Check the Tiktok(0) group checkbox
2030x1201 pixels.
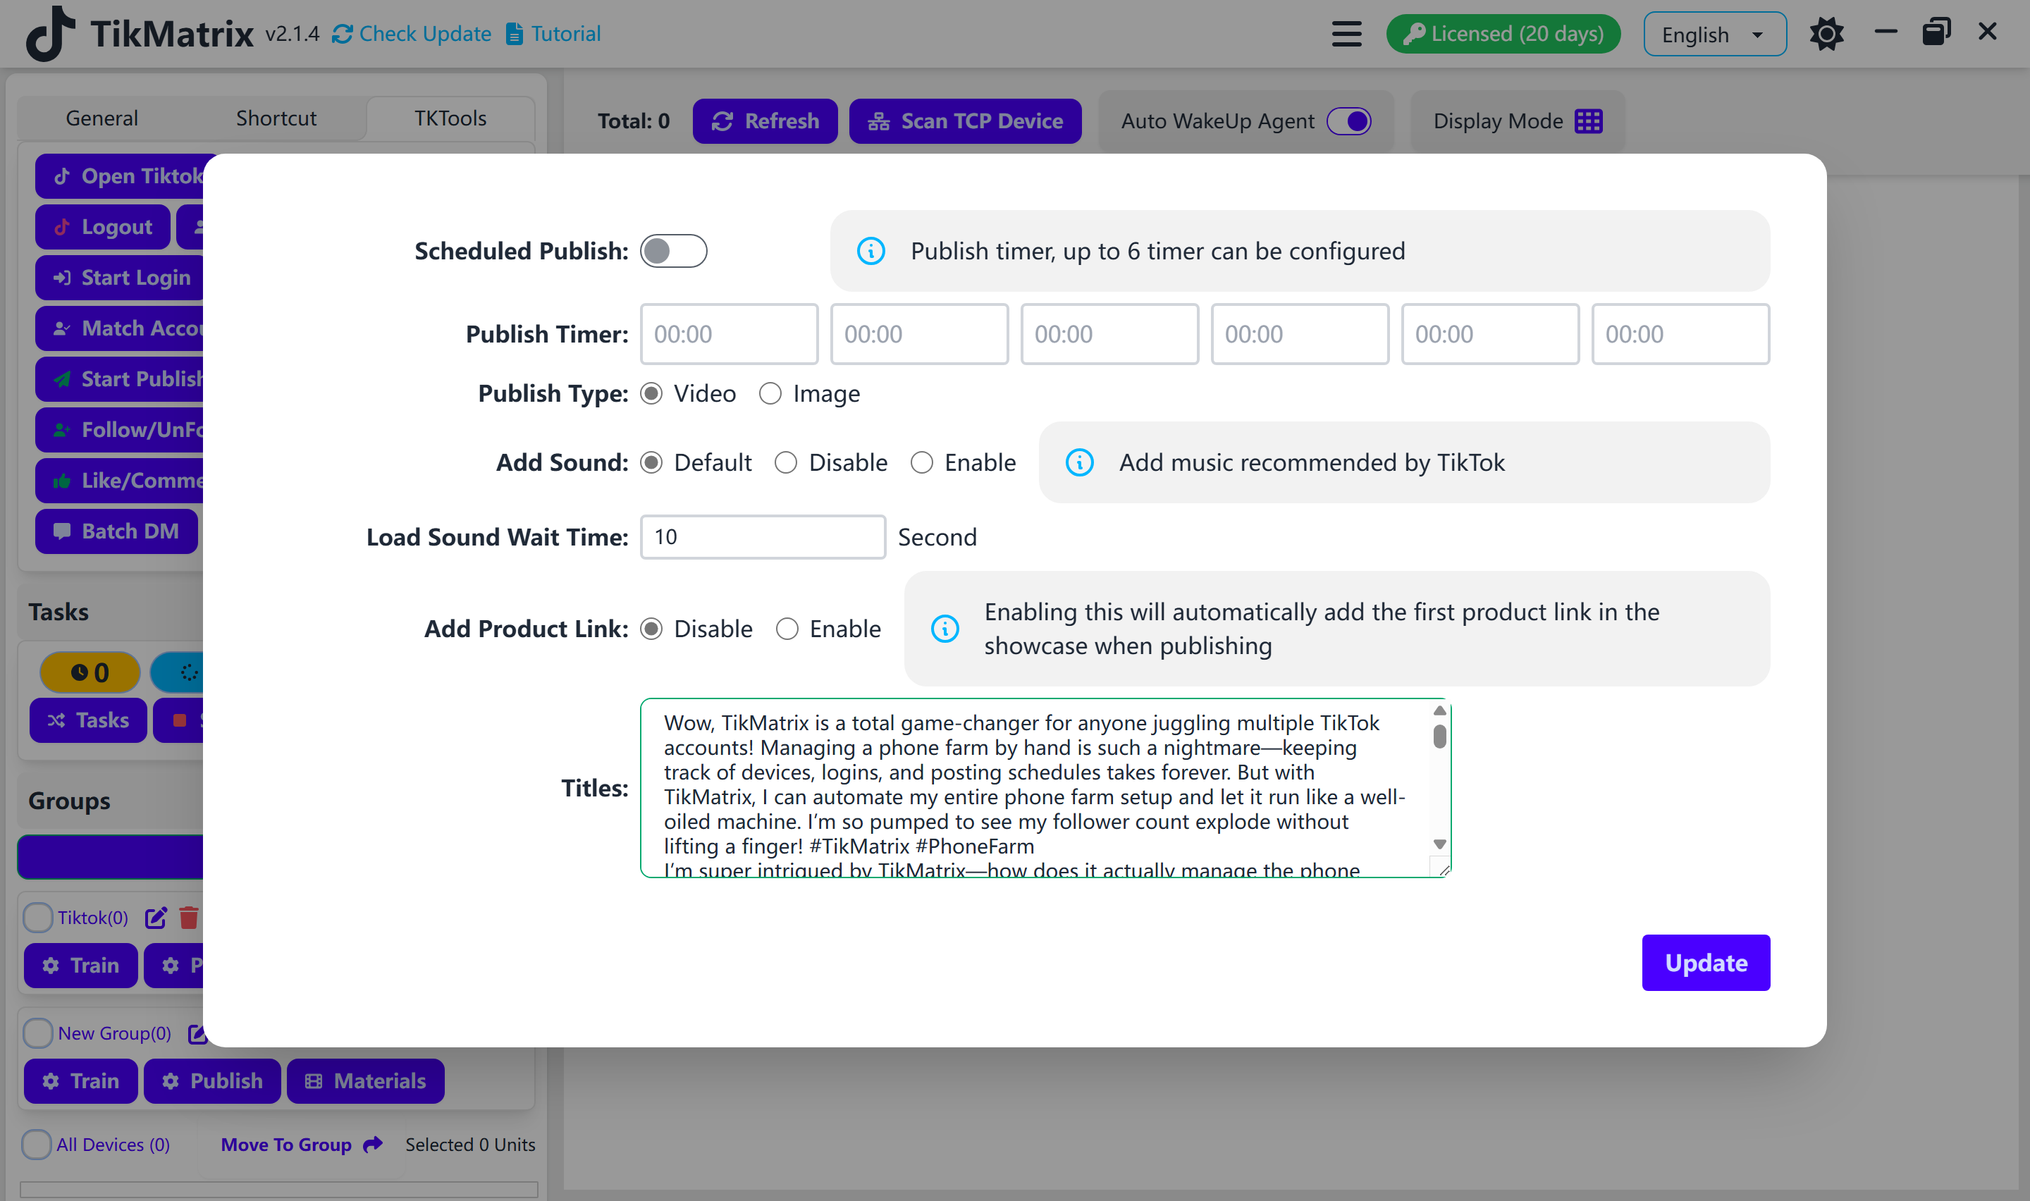37,918
